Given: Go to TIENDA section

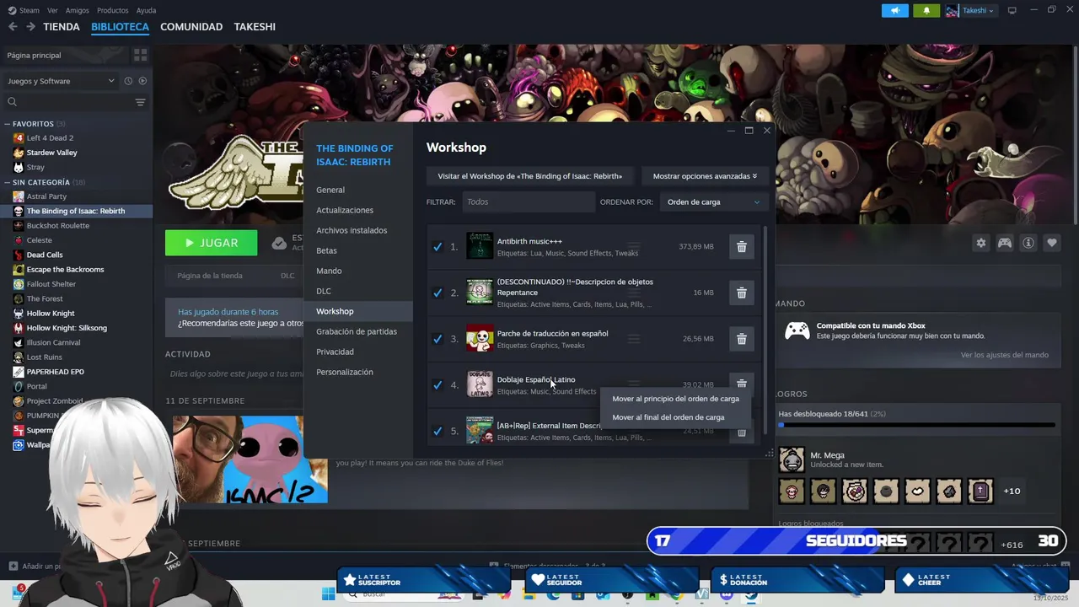Looking at the screenshot, I should pyautogui.click(x=62, y=27).
